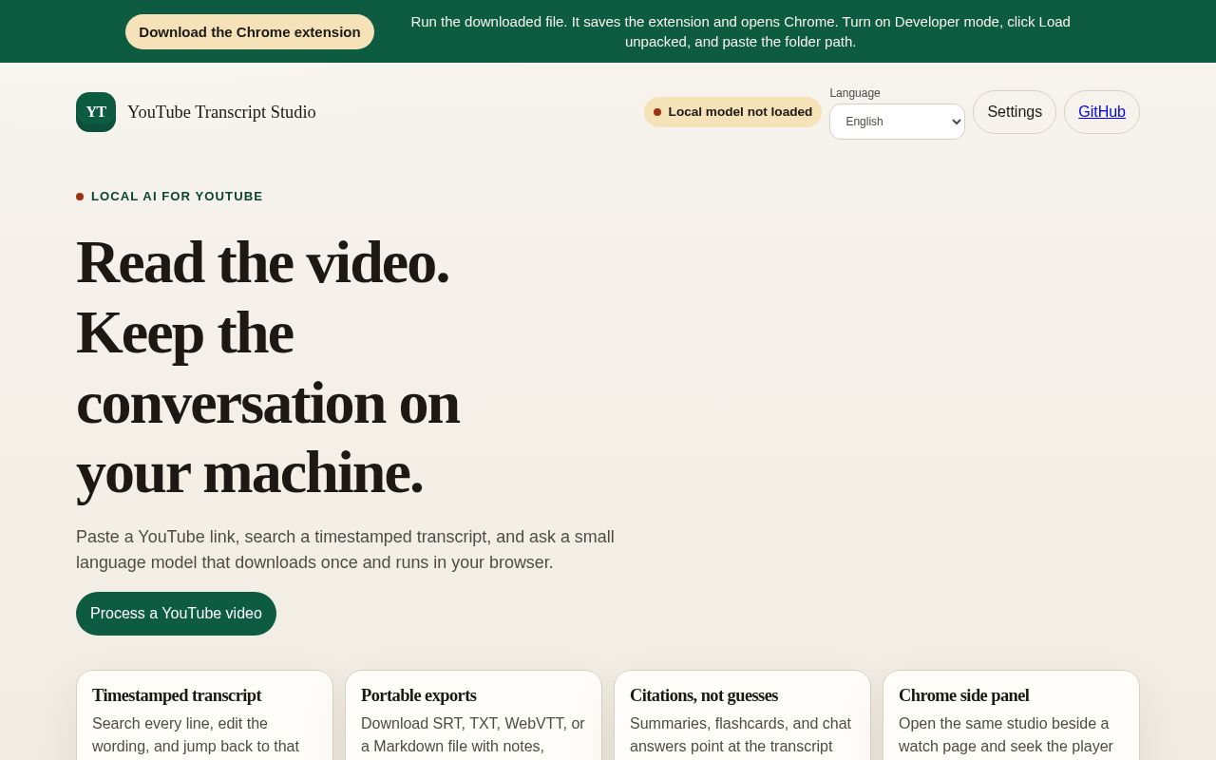Visit the GitHub link

tap(1102, 112)
